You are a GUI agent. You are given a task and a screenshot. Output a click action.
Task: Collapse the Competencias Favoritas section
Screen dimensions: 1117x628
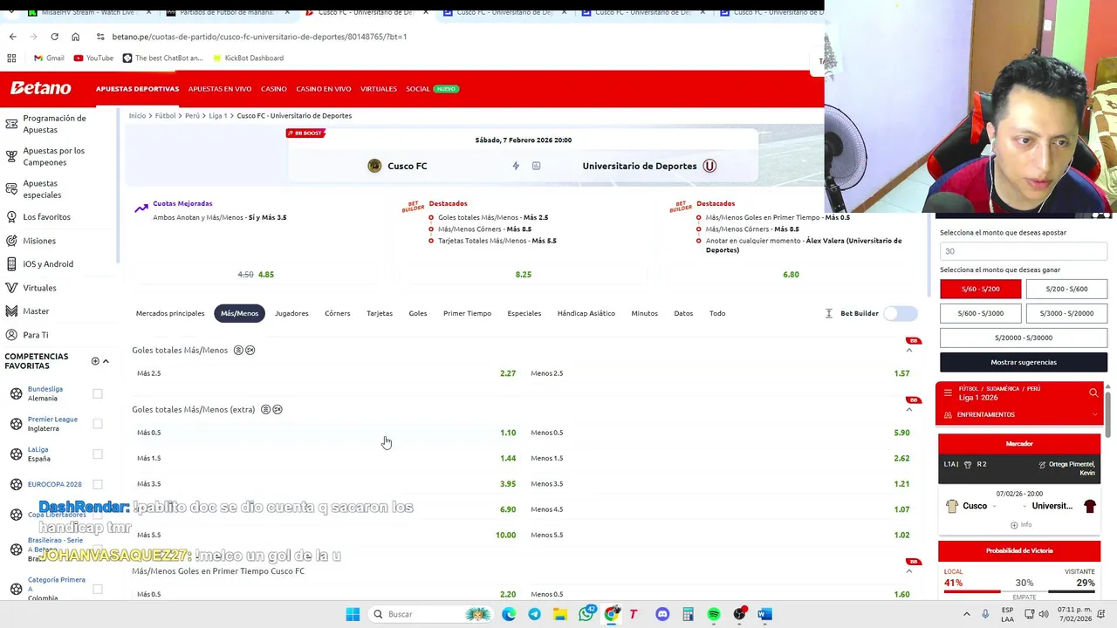click(x=106, y=361)
